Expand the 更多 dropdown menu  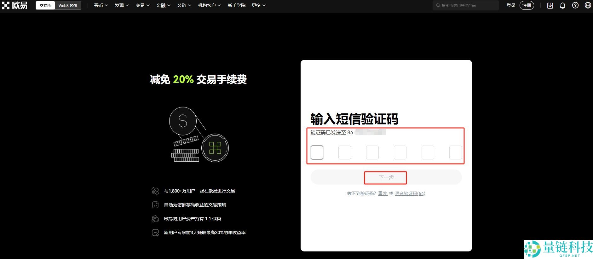pyautogui.click(x=258, y=5)
